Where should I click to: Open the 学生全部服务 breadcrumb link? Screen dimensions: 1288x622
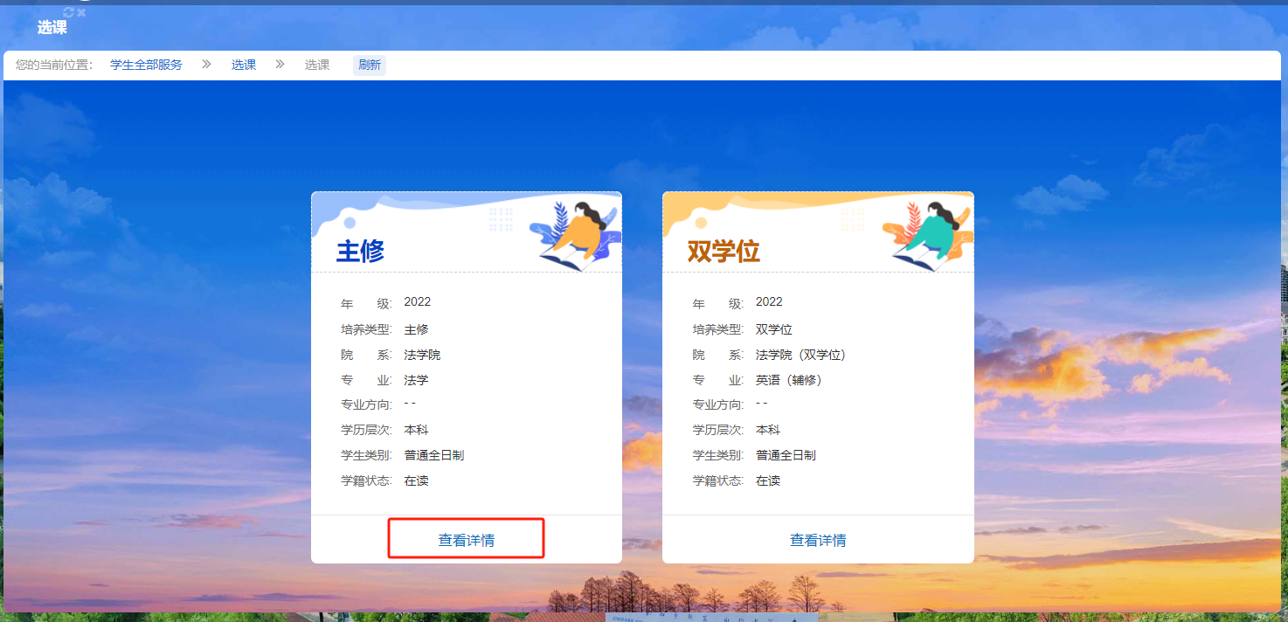tap(146, 65)
